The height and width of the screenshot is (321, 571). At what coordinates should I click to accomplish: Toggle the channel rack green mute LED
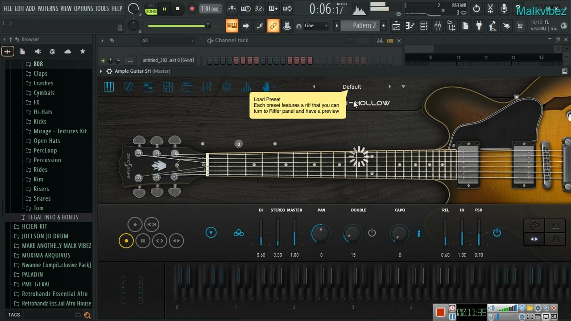click(x=103, y=61)
